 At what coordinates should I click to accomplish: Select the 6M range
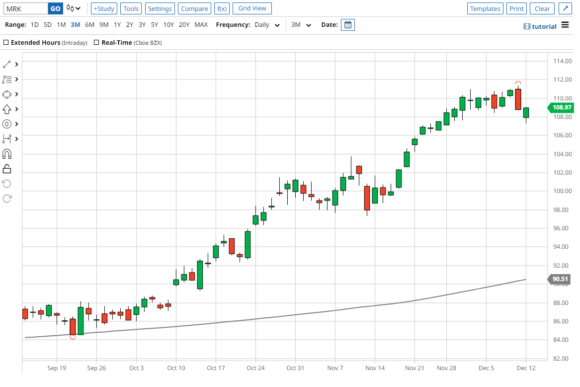pos(89,24)
